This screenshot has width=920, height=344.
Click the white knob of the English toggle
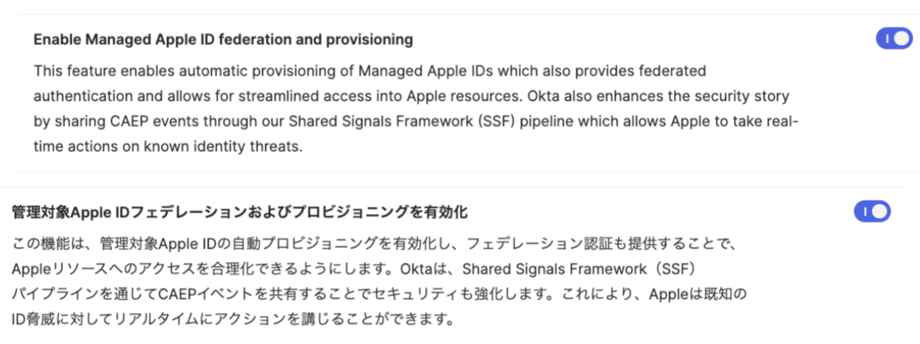[x=902, y=39]
